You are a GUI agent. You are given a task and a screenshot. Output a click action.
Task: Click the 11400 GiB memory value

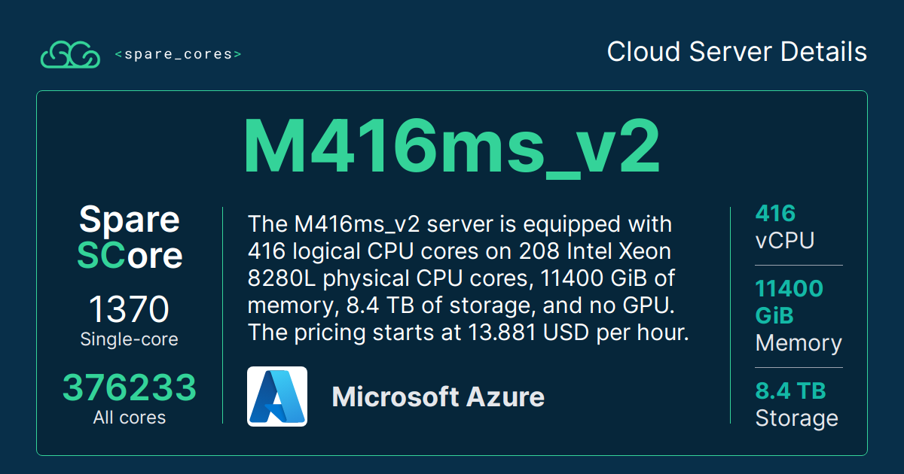pos(789,302)
